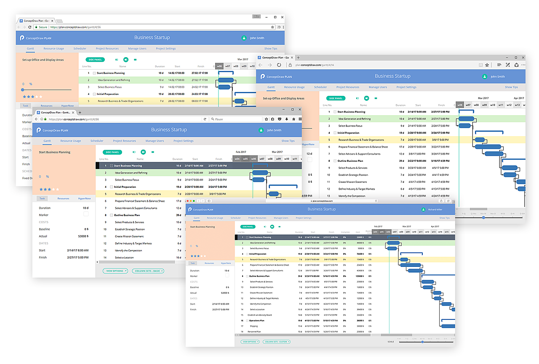This screenshot has width=539, height=364.
Task: Collapse Outline Business Plan in Edge window
Action: (x=335, y=161)
